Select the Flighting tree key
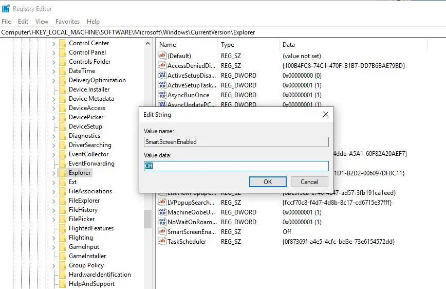This screenshot has height=289, width=446. click(81, 238)
